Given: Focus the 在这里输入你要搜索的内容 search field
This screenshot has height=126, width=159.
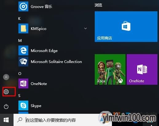Looking at the screenshot, I should [x=62, y=120].
